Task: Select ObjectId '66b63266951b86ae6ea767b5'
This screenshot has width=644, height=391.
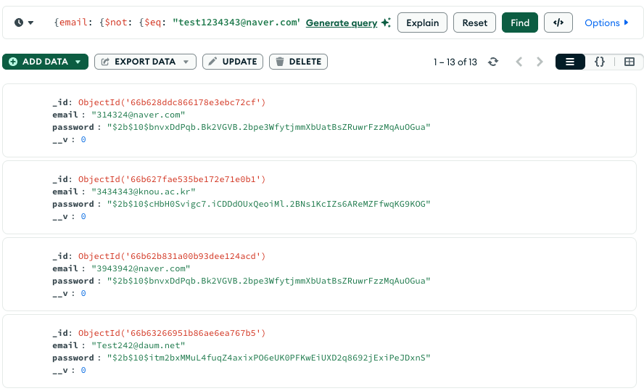Action: (172, 333)
